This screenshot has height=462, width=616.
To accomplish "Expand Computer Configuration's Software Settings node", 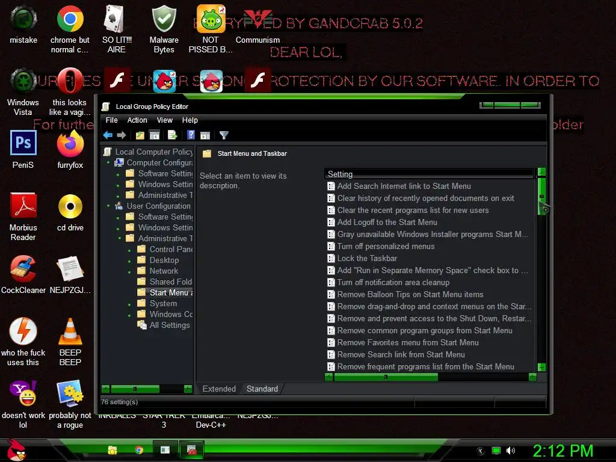I will click(x=118, y=174).
